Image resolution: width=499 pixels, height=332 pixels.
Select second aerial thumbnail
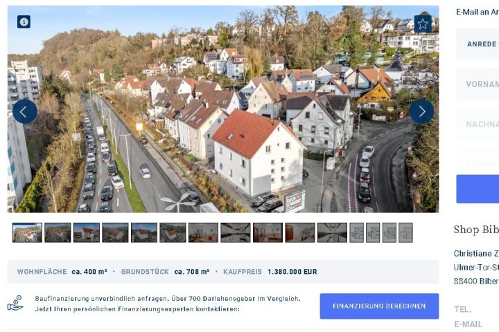tap(58, 232)
